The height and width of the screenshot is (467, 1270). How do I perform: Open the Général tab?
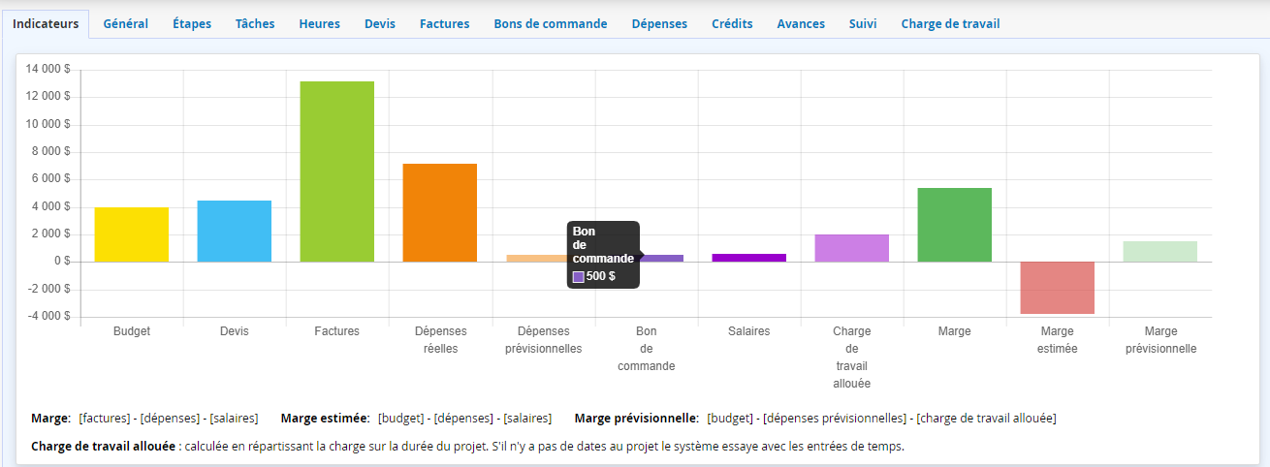point(126,24)
